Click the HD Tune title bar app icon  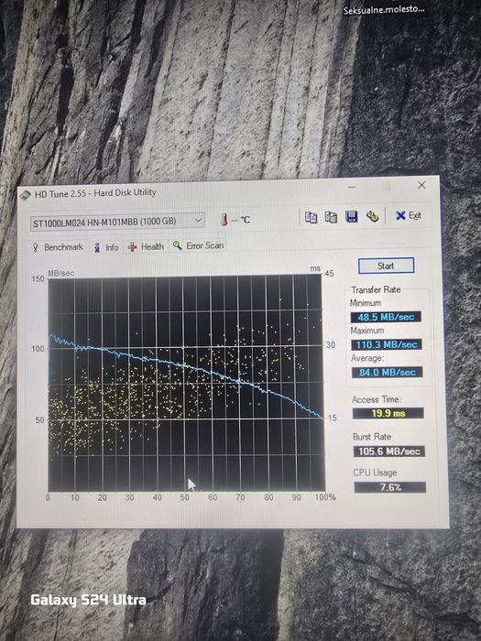click(26, 195)
